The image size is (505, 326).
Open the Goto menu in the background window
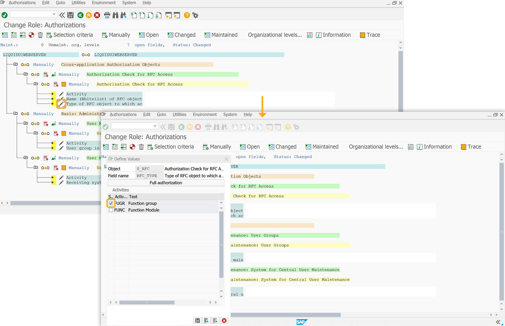click(61, 3)
